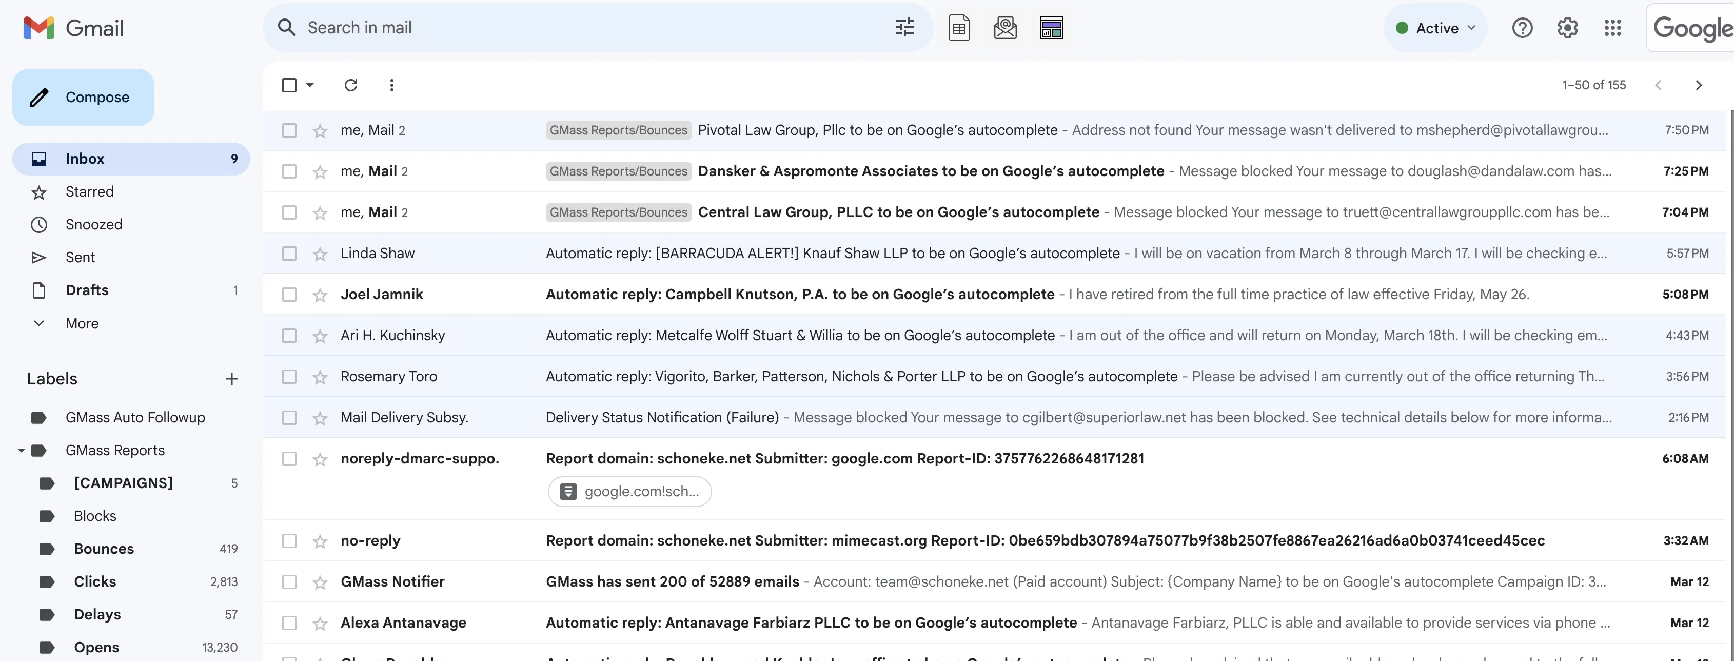This screenshot has height=661, width=1734.
Task: Collapse the GMass Reports label tree
Action: tap(22, 450)
